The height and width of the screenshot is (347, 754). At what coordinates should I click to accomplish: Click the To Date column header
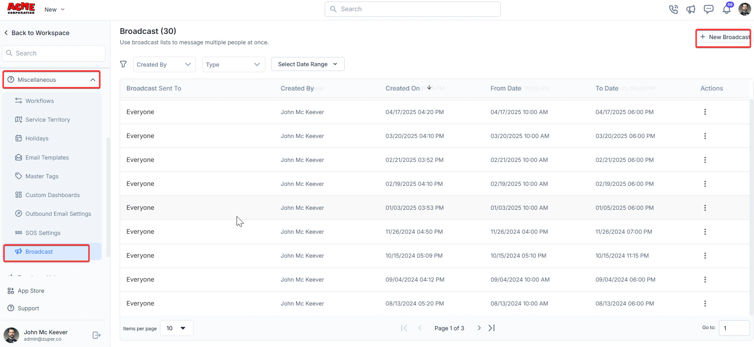click(607, 89)
